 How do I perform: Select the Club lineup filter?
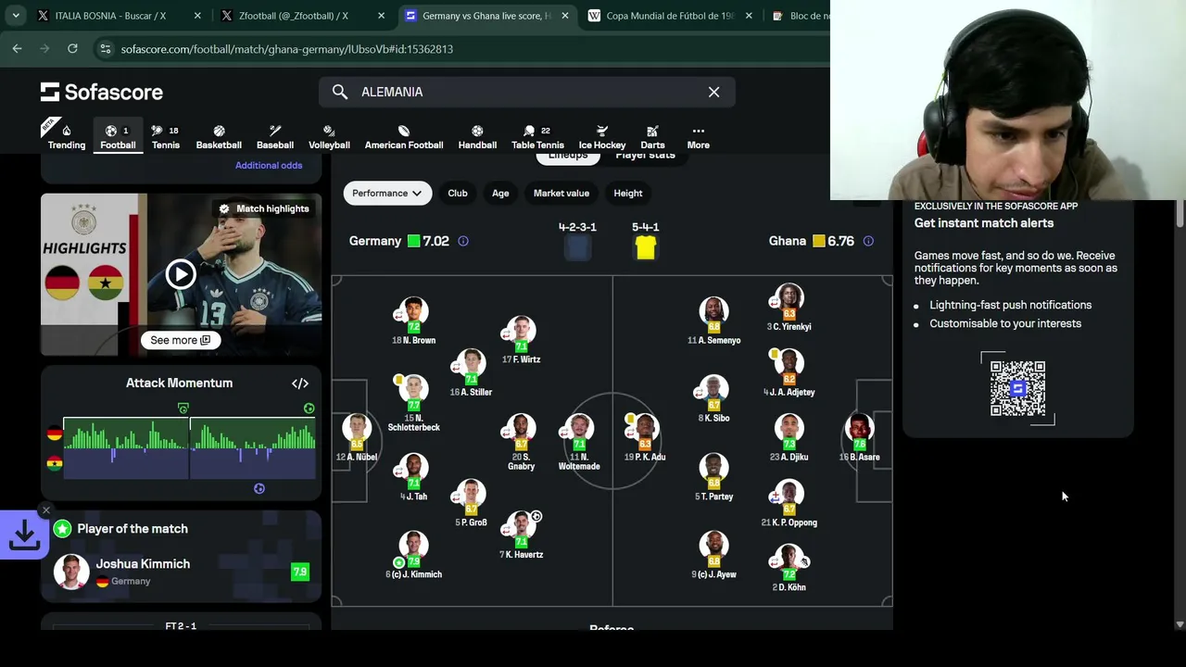click(458, 193)
